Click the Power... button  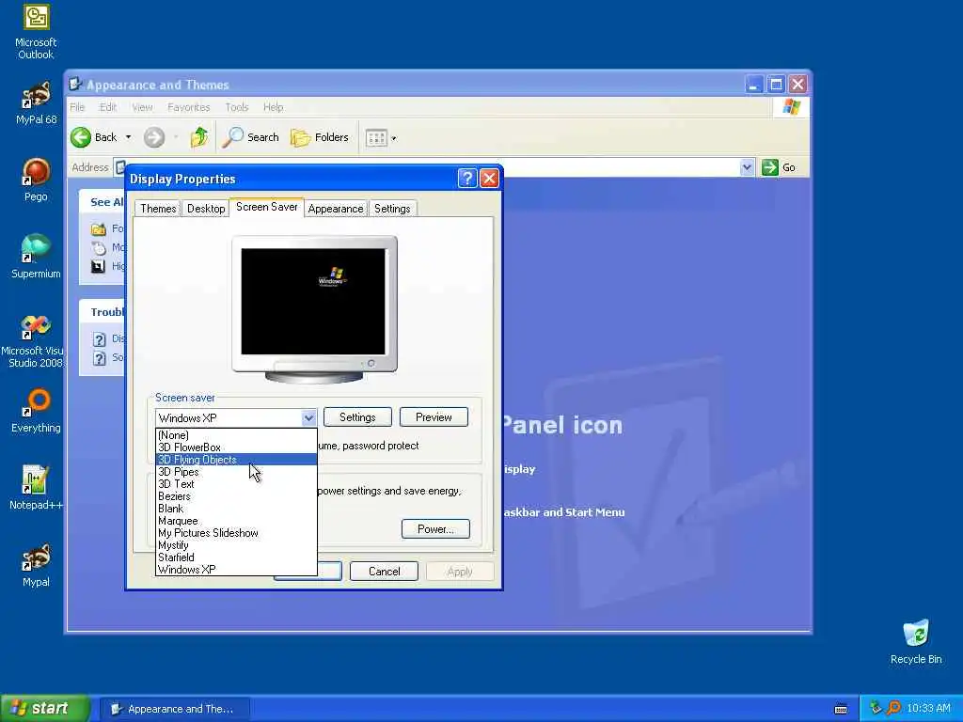point(435,529)
